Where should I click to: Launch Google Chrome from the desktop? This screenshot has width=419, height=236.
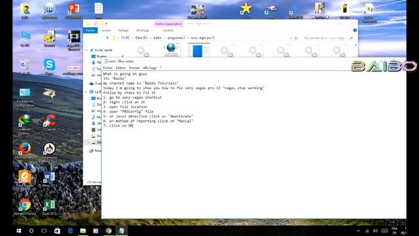point(25,207)
